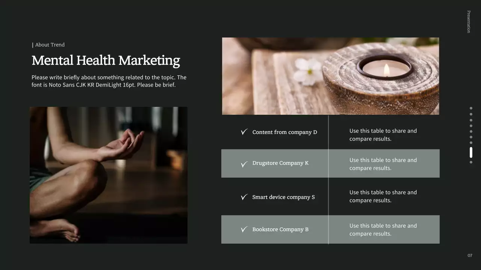Select the last slide indicator dot
The image size is (481, 270).
(471, 162)
